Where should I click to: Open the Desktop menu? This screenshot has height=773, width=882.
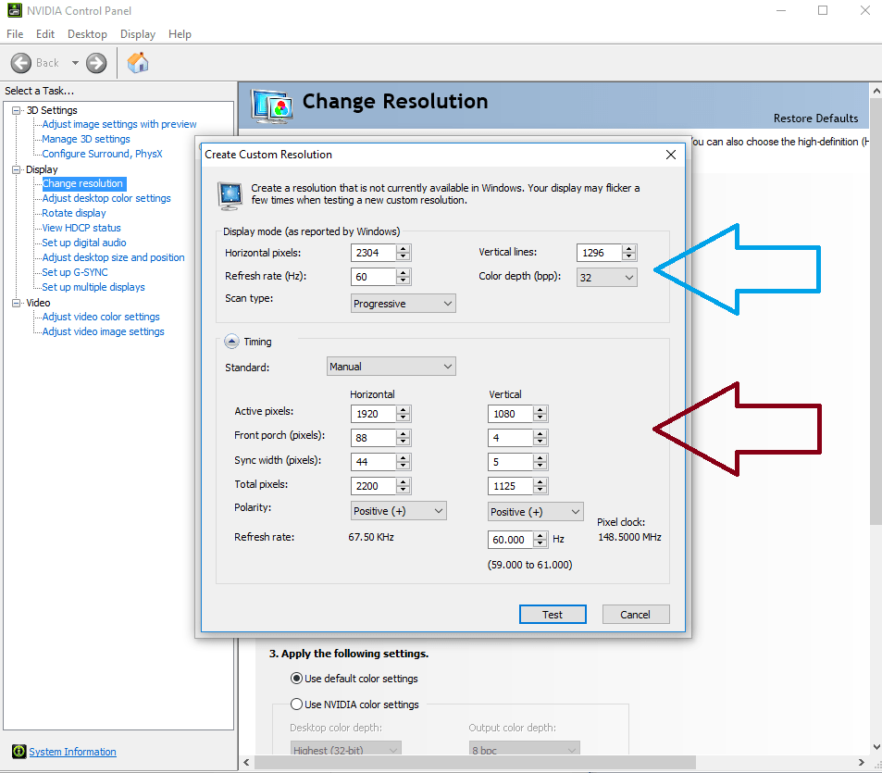click(x=87, y=33)
